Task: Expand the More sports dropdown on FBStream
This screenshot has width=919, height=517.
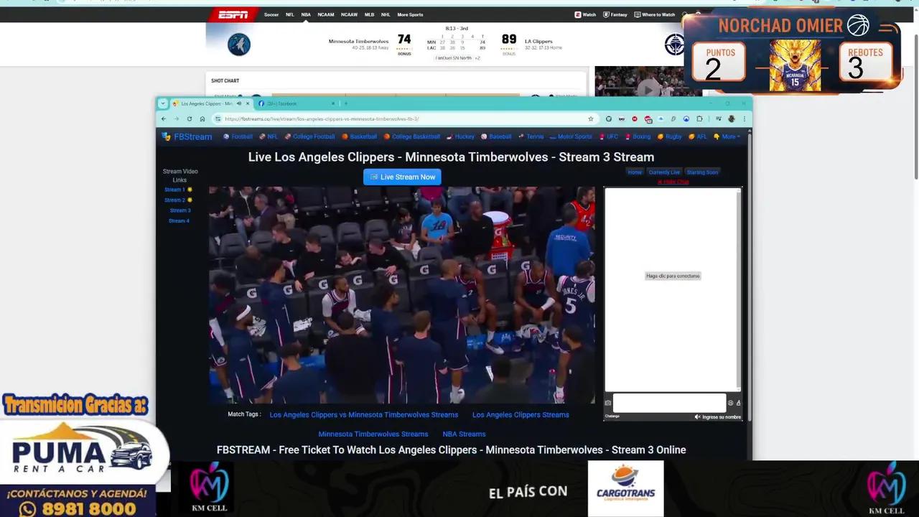Action: click(728, 136)
